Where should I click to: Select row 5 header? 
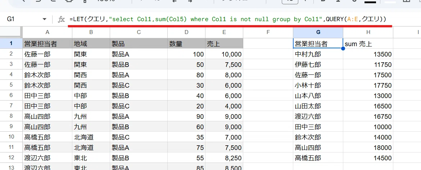pyautogui.click(x=11, y=85)
